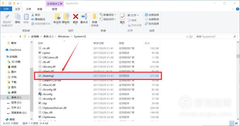Sort by the Name (名称) column header

click(41, 43)
